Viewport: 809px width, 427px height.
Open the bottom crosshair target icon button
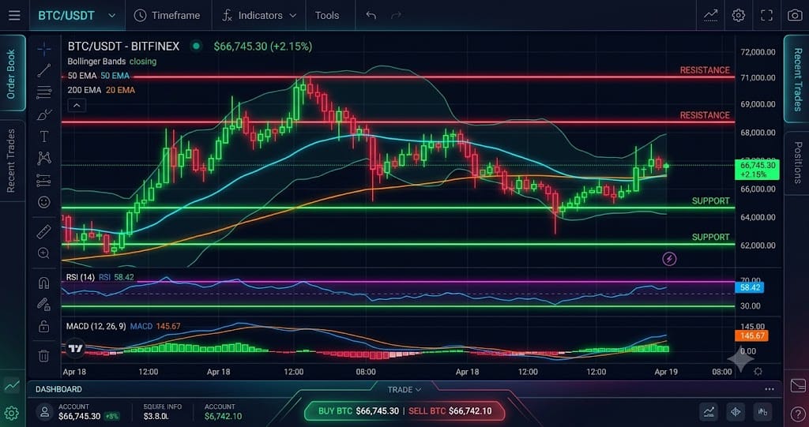click(736, 411)
